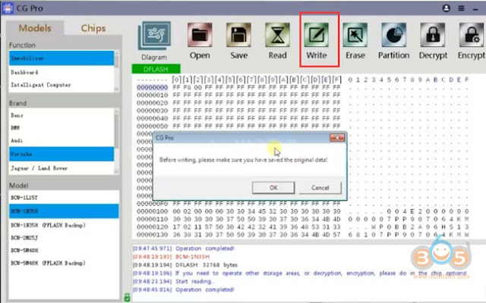Open the user account icon
Viewport: 486px width, 303px height.
click(447, 8)
